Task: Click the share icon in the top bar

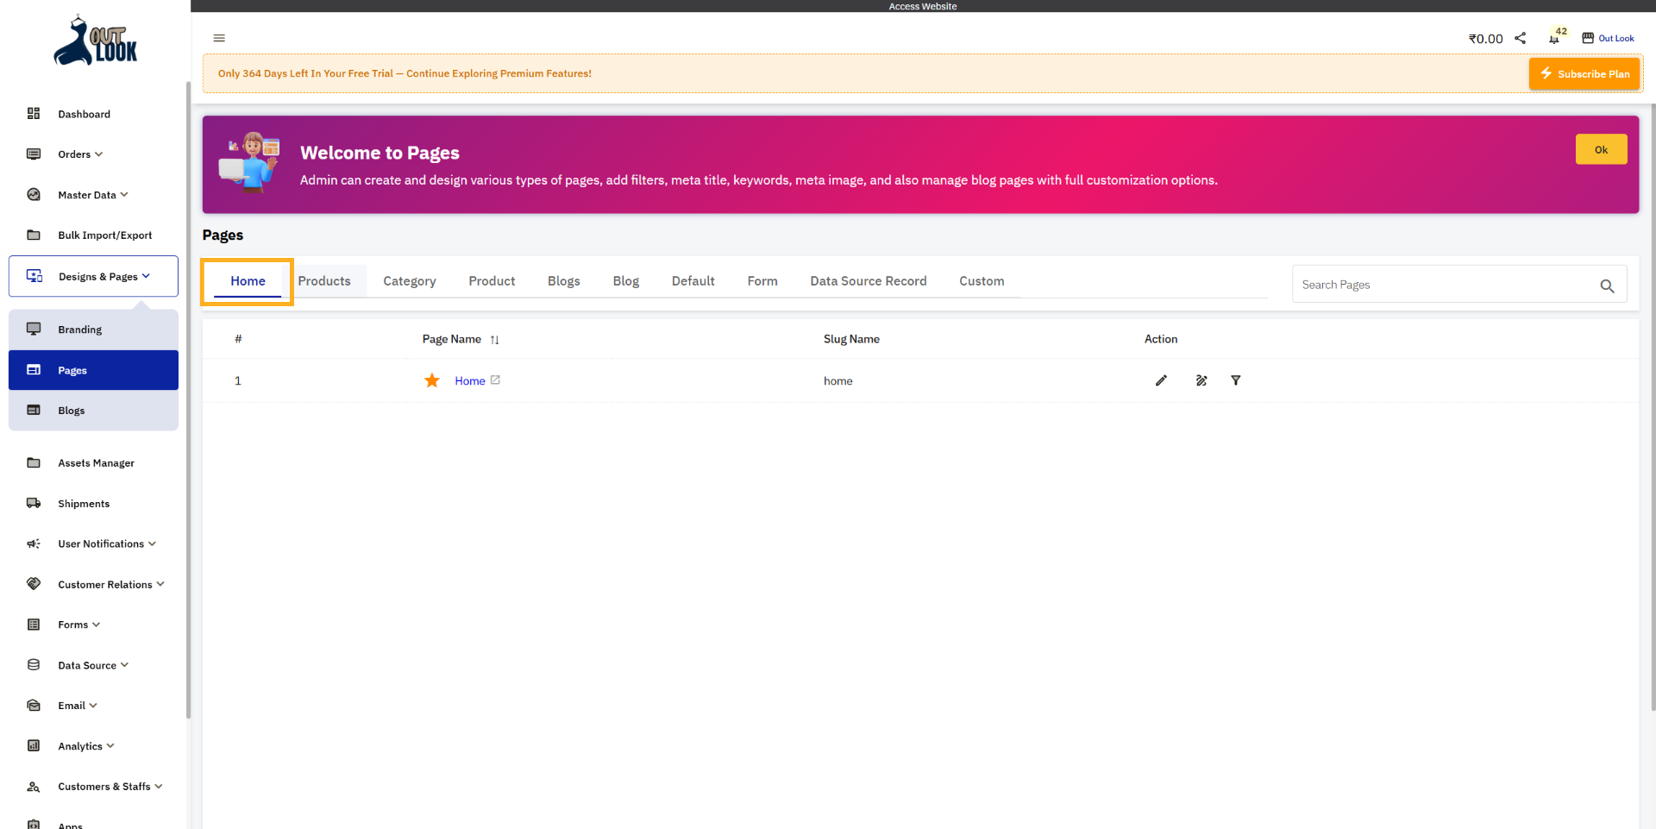Action: (1521, 38)
